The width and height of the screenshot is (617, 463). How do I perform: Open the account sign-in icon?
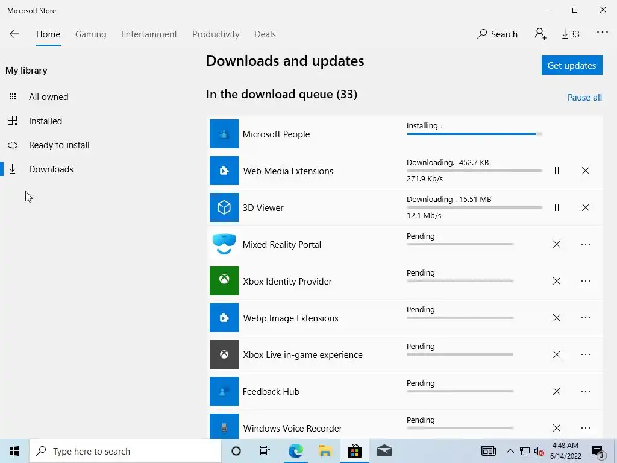click(540, 34)
